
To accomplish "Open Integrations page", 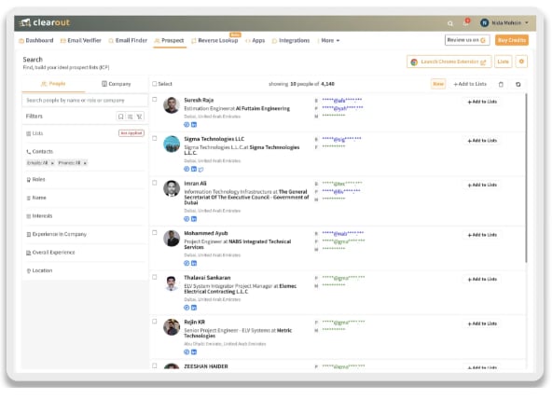I will [x=291, y=40].
